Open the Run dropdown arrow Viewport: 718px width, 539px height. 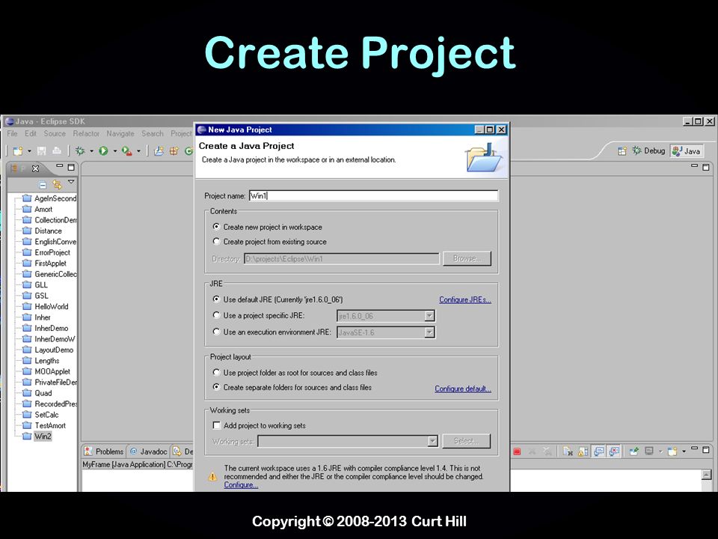pos(115,150)
